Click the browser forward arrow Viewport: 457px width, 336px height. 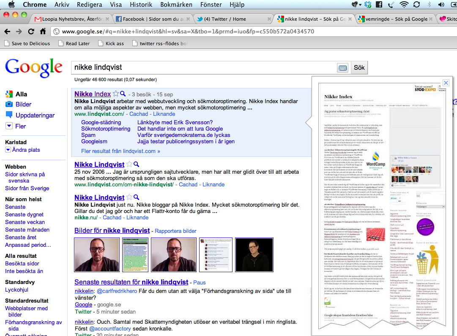pos(19,31)
